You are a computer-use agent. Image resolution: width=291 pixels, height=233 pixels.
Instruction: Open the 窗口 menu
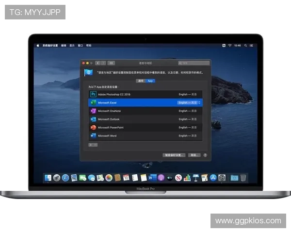tap(81, 45)
